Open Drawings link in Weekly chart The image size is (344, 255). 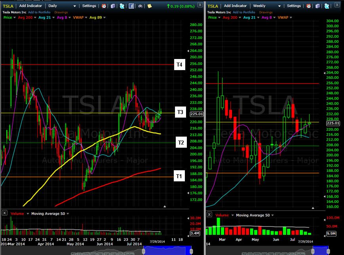(x=266, y=12)
